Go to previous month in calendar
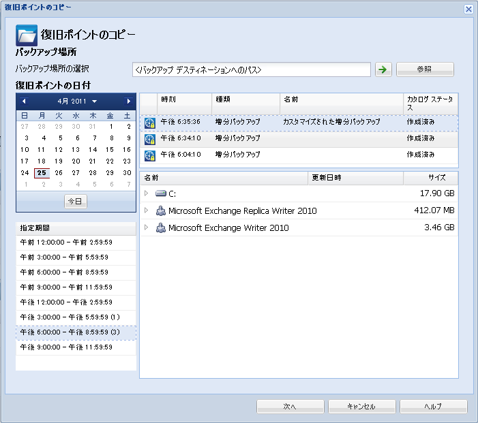The height and width of the screenshot is (423, 478). (x=23, y=101)
